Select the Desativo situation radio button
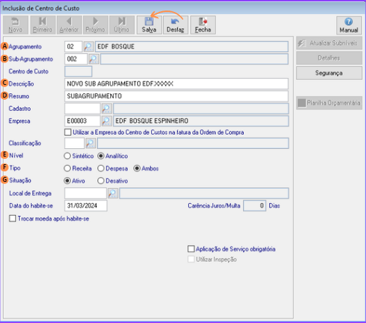Screen dimensions: 366x323 point(100,180)
